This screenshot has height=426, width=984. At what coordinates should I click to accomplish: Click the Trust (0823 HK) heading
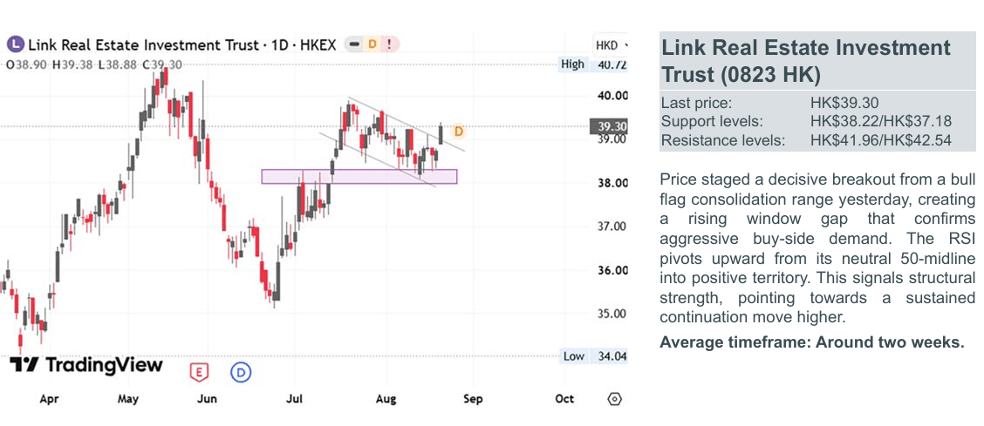click(x=741, y=75)
